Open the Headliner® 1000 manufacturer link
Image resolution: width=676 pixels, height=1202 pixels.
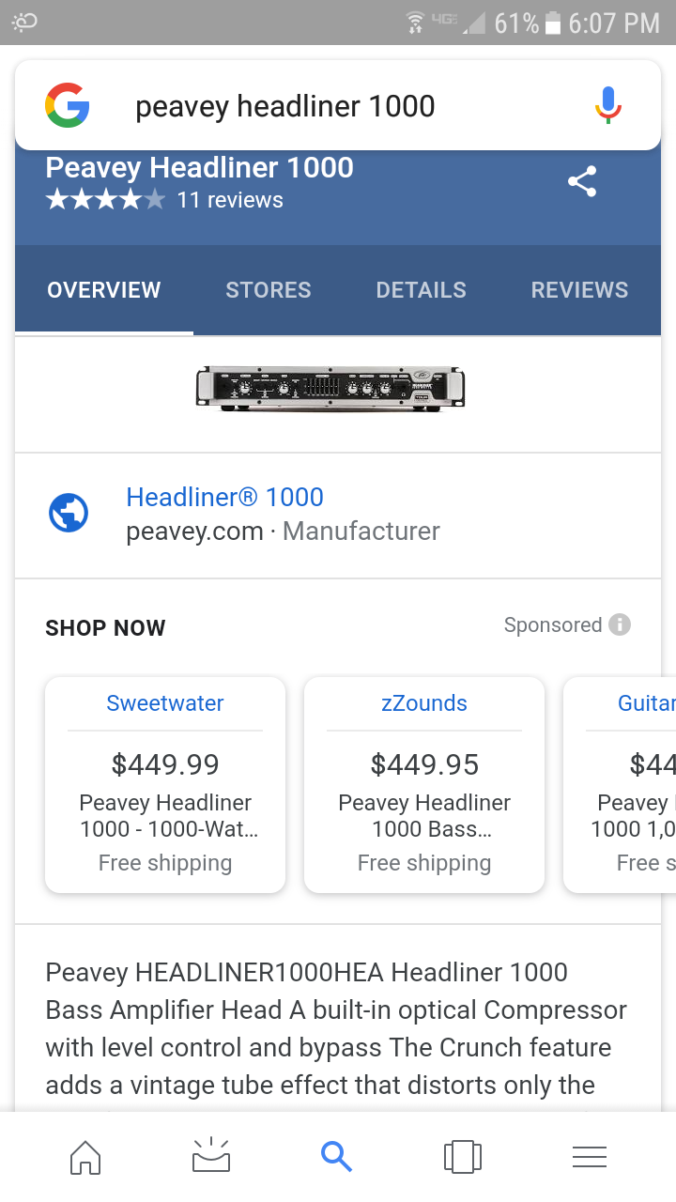click(225, 497)
